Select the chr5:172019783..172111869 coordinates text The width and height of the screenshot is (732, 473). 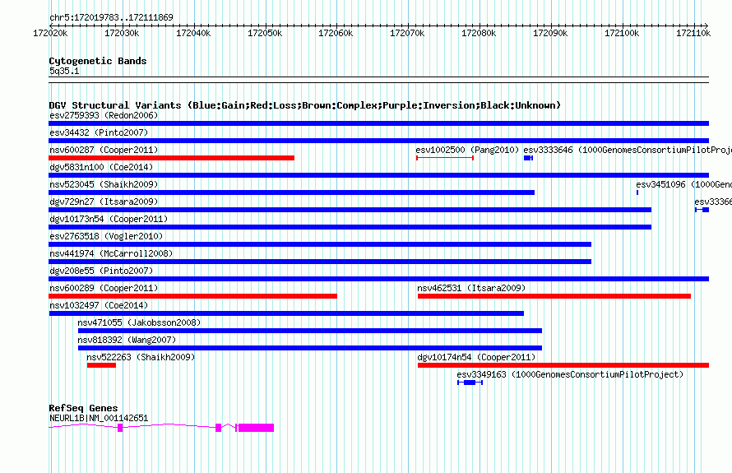tap(111, 17)
